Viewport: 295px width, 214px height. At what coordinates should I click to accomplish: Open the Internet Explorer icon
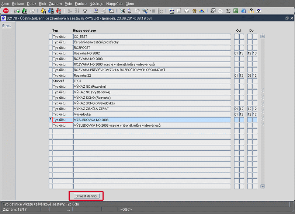click(243, 11)
